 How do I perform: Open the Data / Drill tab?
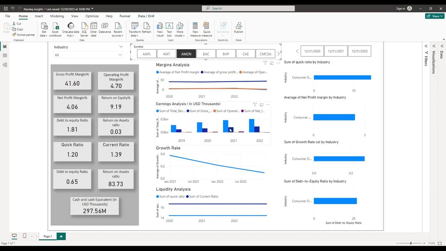(146, 16)
